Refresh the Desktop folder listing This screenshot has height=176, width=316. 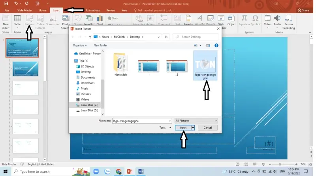pos(166,37)
